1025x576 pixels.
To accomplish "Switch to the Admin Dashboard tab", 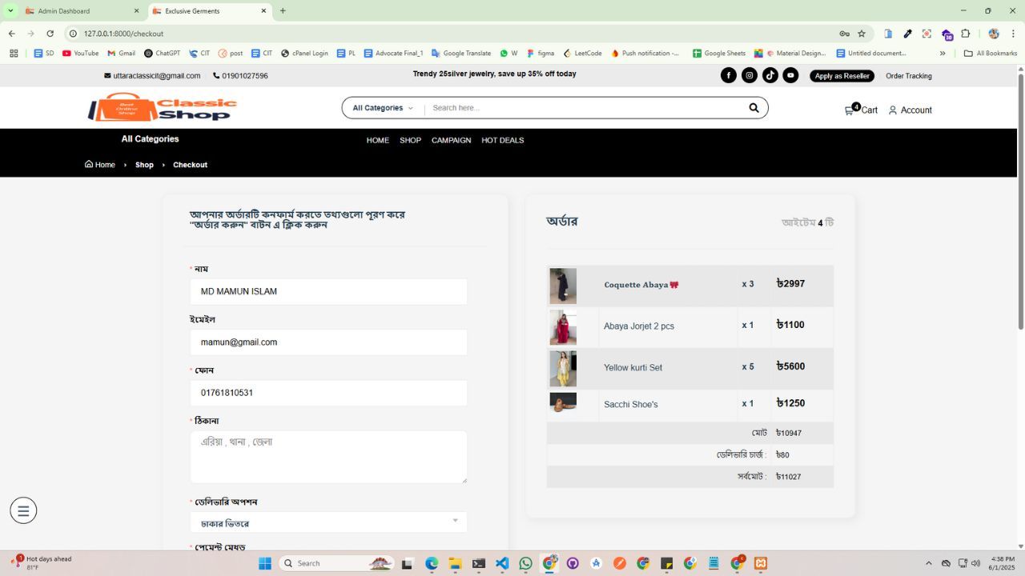I will pos(82,11).
